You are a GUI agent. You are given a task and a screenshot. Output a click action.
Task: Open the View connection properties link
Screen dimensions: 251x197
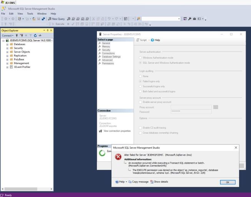pyautogui.click(x=117, y=131)
